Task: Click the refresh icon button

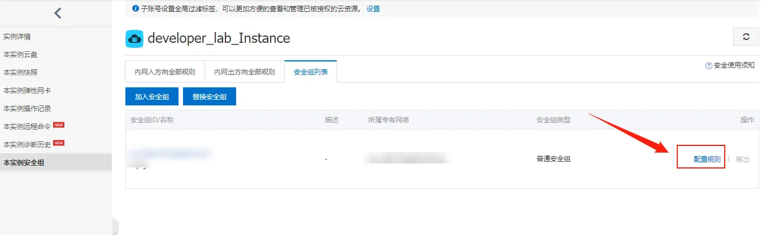Action: pyautogui.click(x=746, y=37)
